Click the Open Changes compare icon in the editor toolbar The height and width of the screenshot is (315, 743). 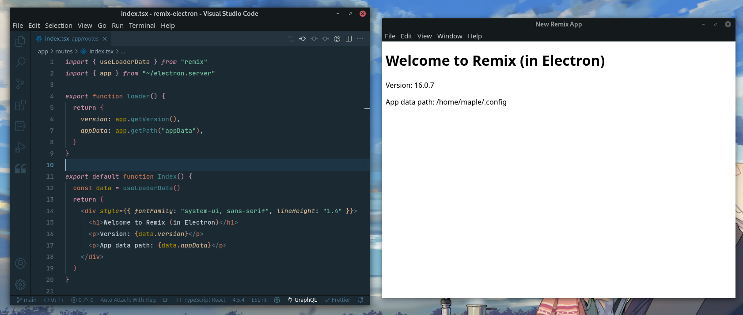291,39
